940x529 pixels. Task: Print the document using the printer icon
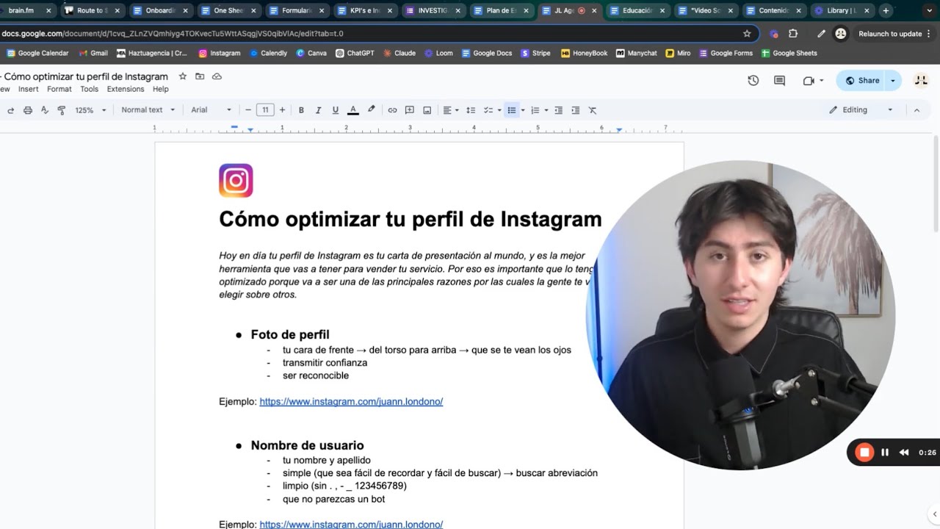coord(28,110)
